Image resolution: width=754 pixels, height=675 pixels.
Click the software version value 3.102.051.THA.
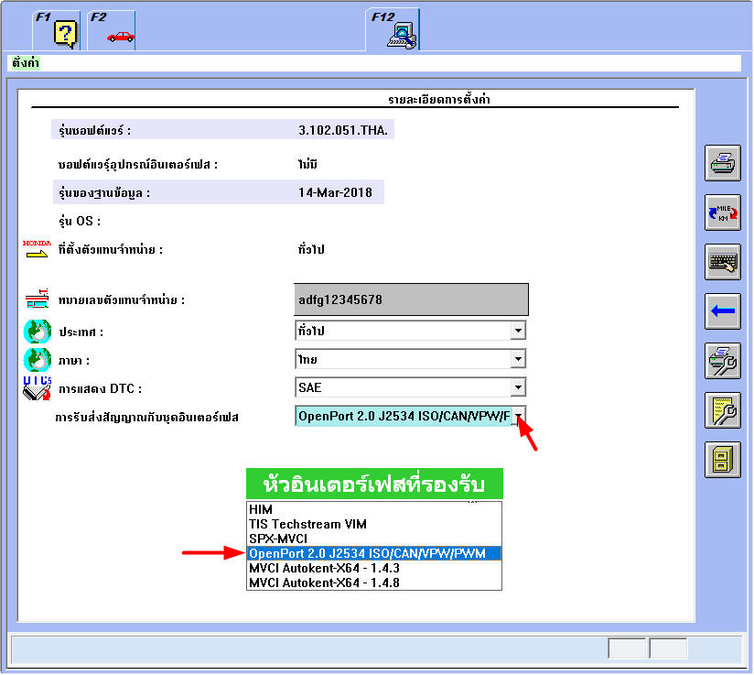(x=343, y=130)
